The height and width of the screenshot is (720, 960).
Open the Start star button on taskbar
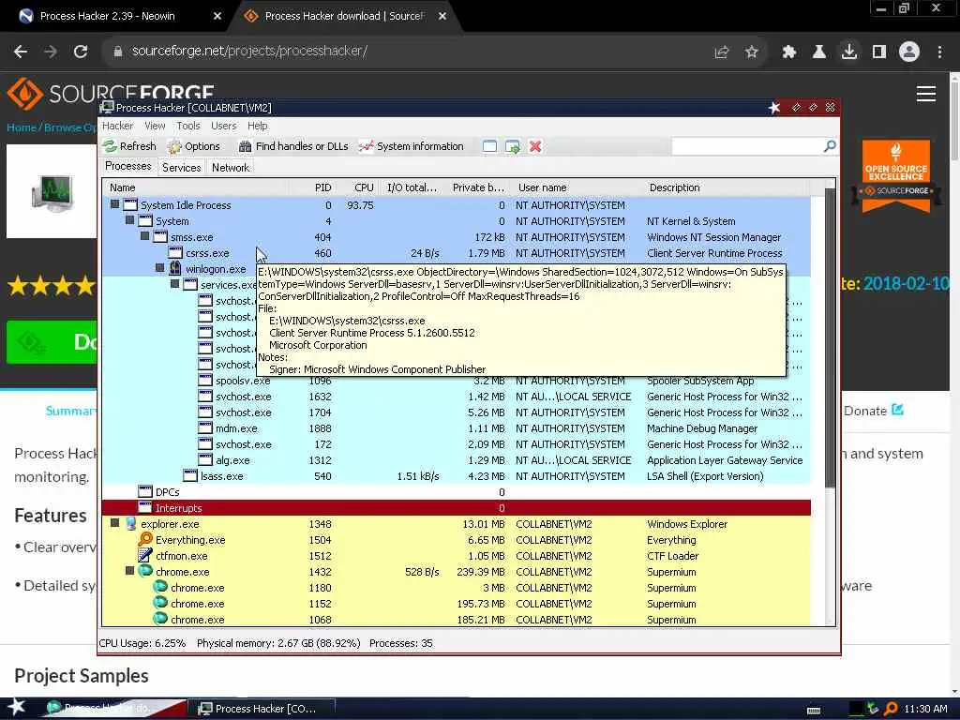pyautogui.click(x=17, y=707)
